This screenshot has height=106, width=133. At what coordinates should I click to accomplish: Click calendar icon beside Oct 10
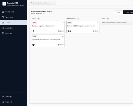click(94, 31)
